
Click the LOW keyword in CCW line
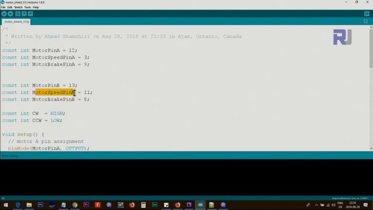55,121
